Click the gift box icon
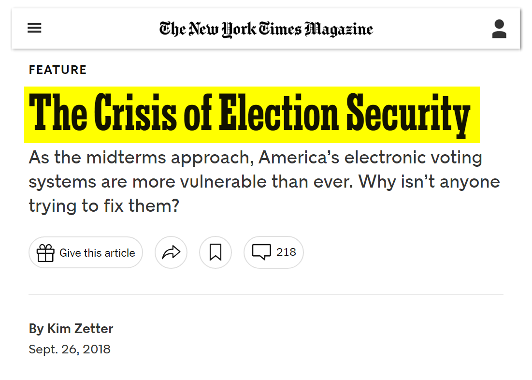Image resolution: width=532 pixels, height=380 pixels. pyautogui.click(x=45, y=253)
